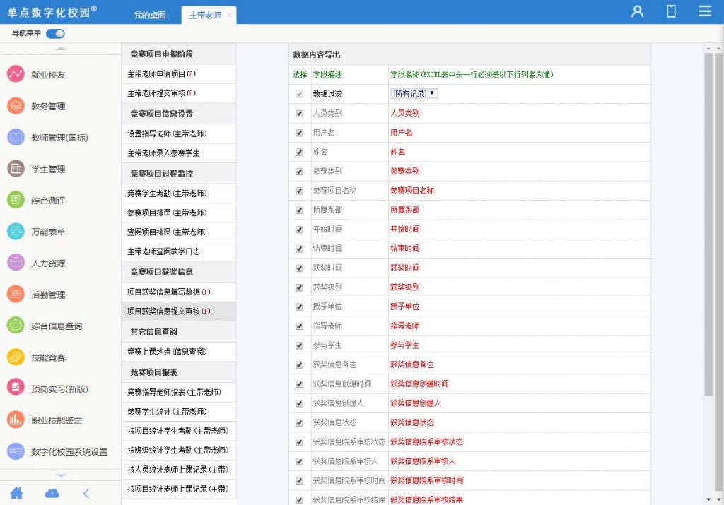Toggle the 导航菜单 switch

pyautogui.click(x=55, y=34)
